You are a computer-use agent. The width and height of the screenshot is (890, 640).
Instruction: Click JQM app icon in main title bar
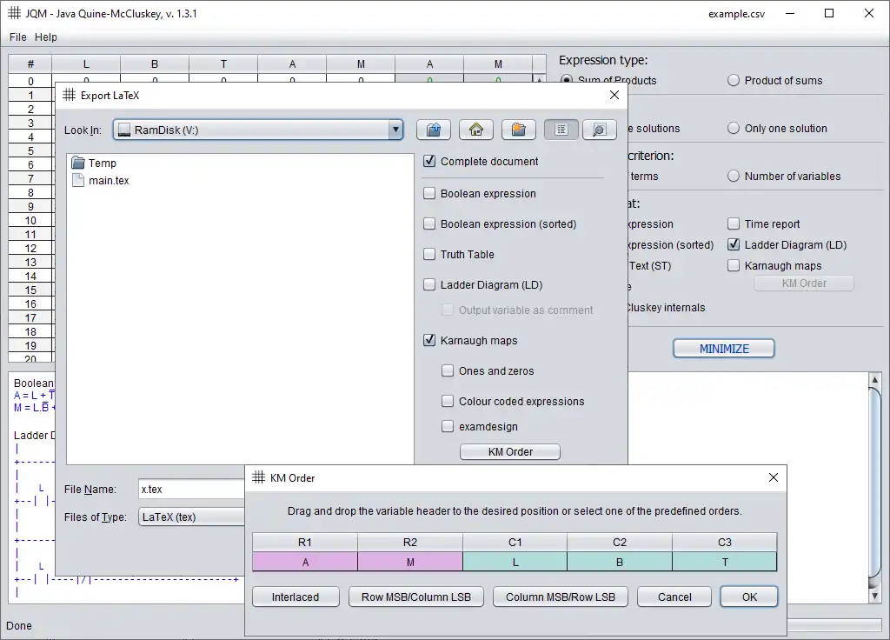click(x=14, y=13)
